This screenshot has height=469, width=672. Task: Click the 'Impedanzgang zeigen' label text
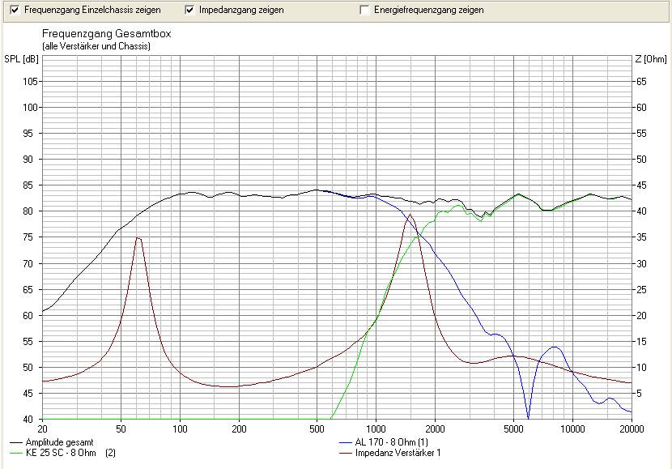point(241,10)
